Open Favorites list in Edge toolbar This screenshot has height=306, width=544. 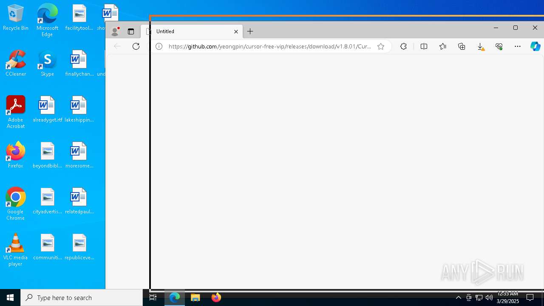pyautogui.click(x=443, y=46)
